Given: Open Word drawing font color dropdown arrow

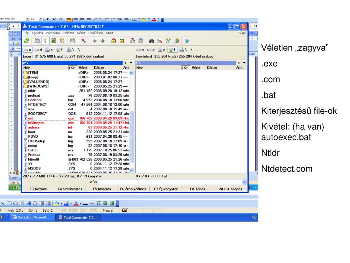Looking at the screenshot, I should [x=81, y=203].
